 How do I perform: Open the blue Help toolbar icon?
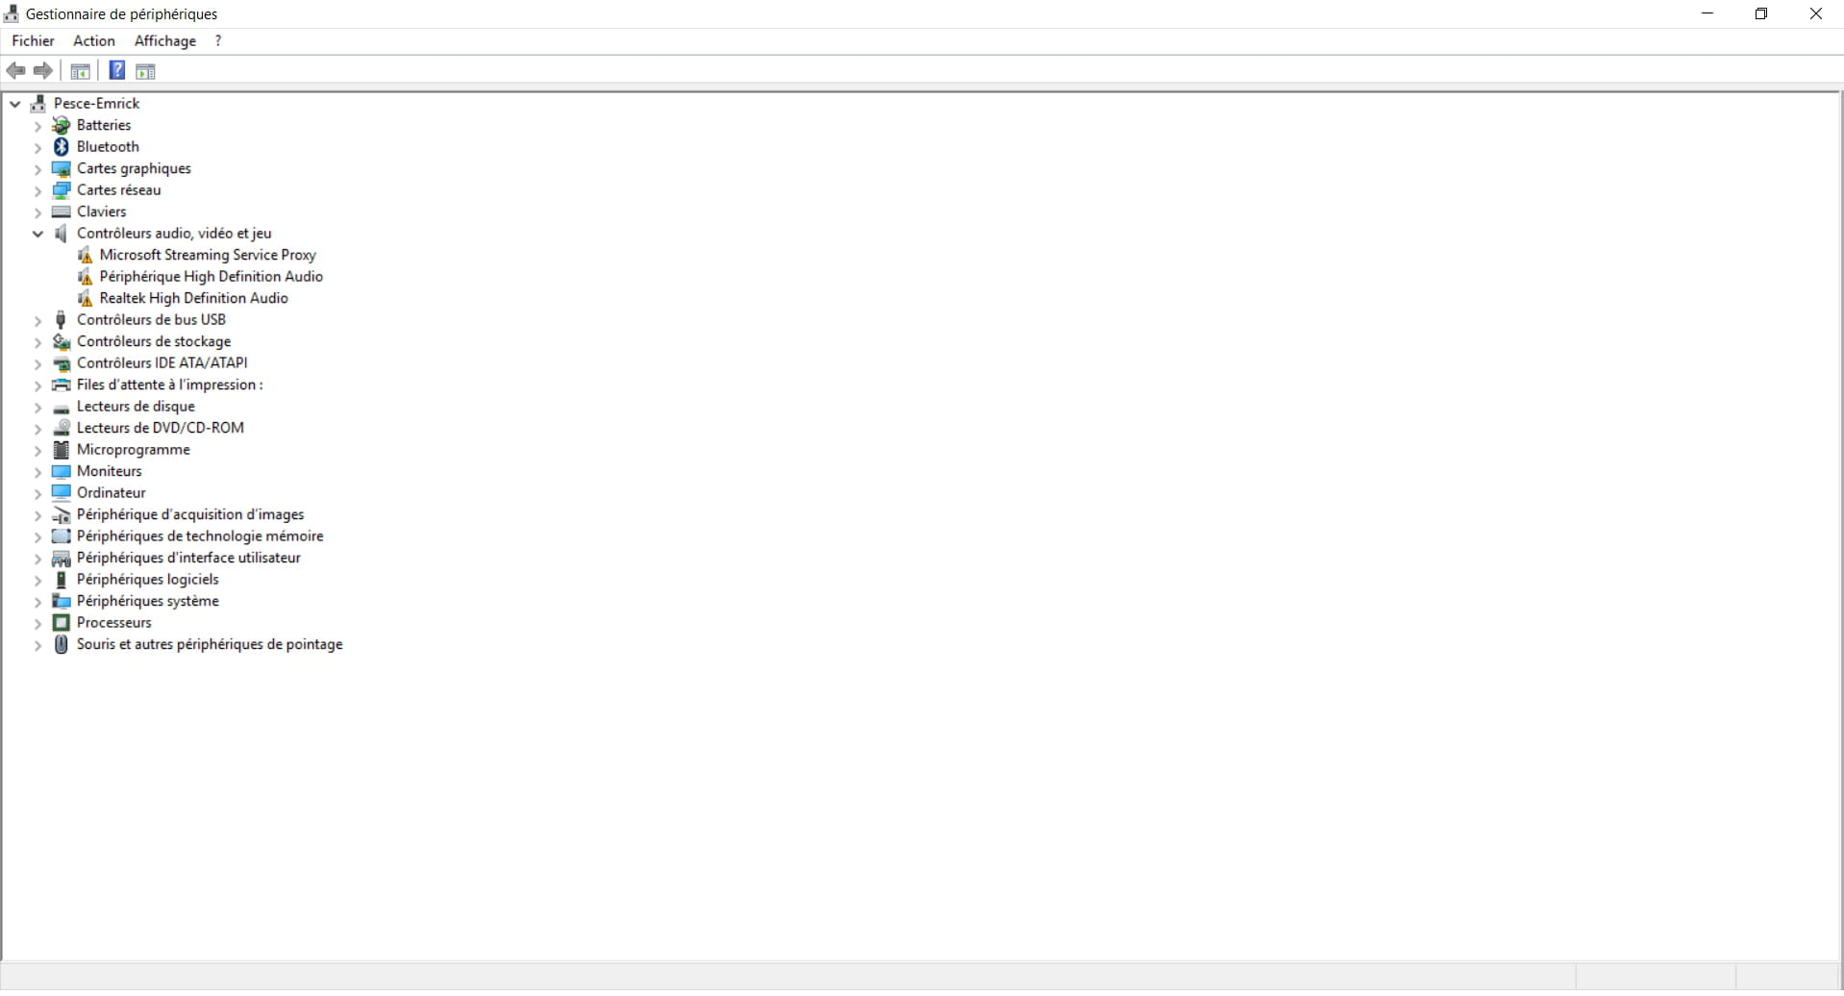pos(116,71)
